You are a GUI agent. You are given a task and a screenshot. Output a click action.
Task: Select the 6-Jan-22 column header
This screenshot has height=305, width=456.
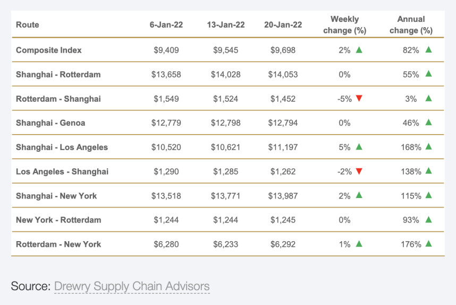166,24
